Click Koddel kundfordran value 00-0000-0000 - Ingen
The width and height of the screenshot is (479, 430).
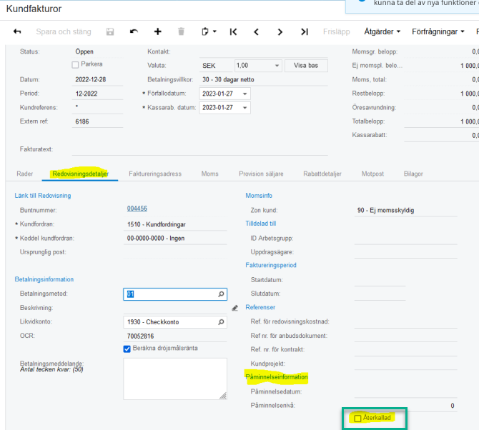click(x=175, y=239)
